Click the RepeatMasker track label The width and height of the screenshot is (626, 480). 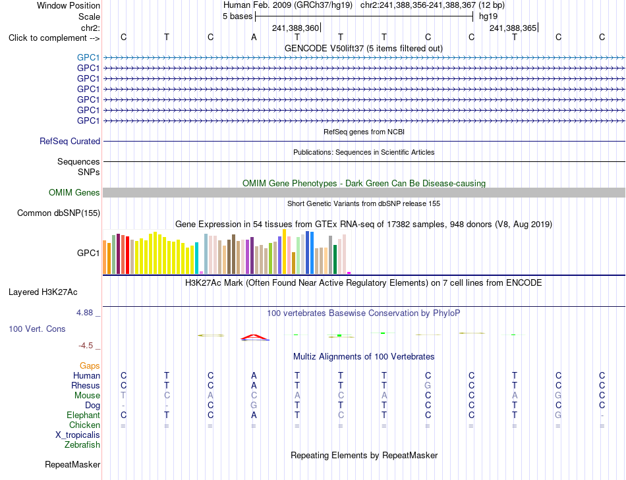point(72,464)
